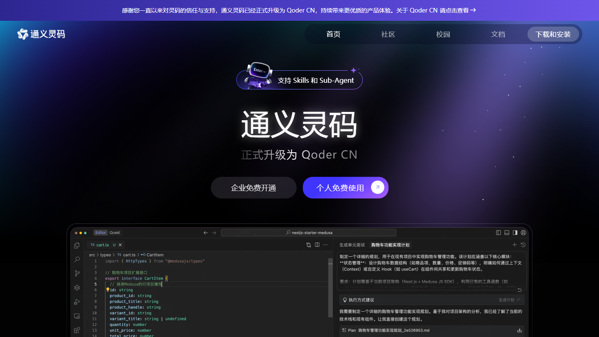This screenshot has height=337, width=599.
Task: Click the arrow icon on 个人免费使用 button
Action: pyautogui.click(x=378, y=188)
